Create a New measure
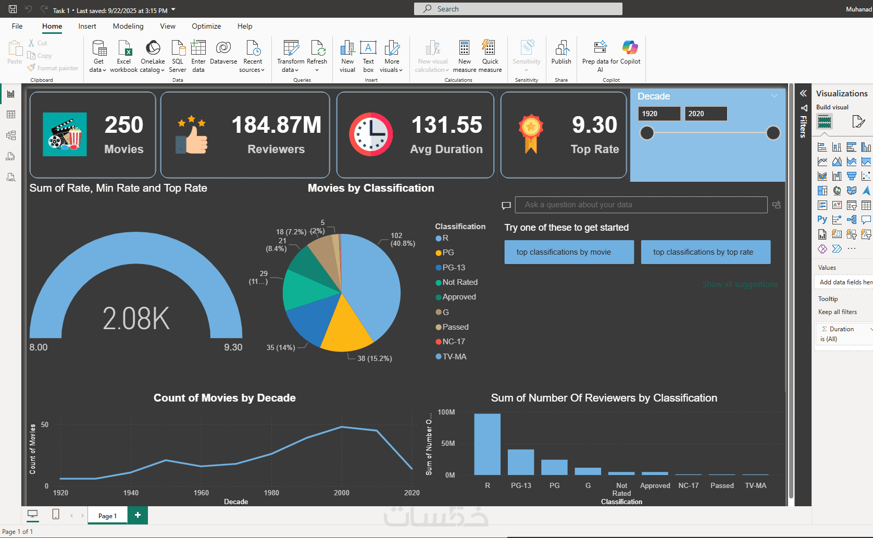The height and width of the screenshot is (538, 873). coord(465,57)
